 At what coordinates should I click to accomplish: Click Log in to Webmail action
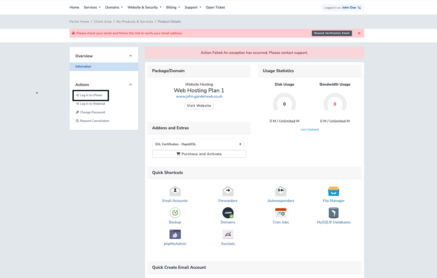coord(90,104)
